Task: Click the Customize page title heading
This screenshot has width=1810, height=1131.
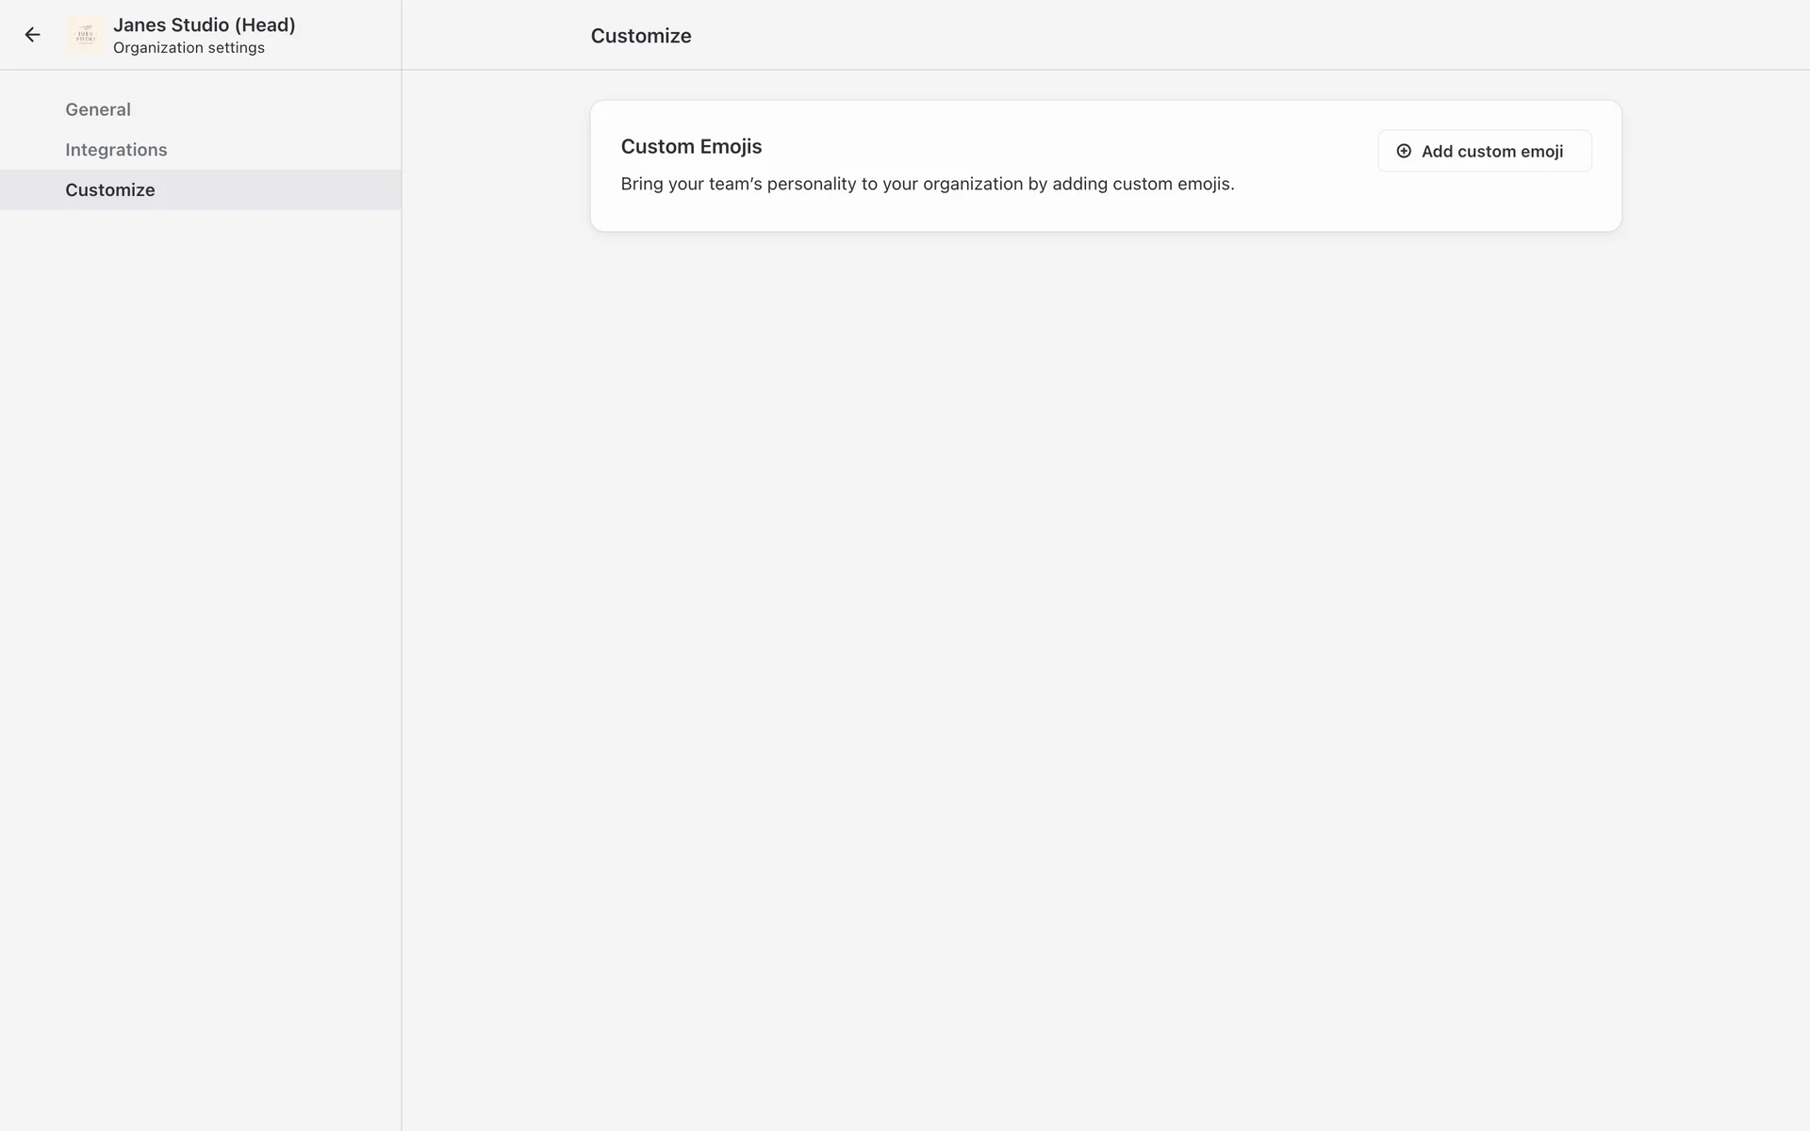Action: 641,36
